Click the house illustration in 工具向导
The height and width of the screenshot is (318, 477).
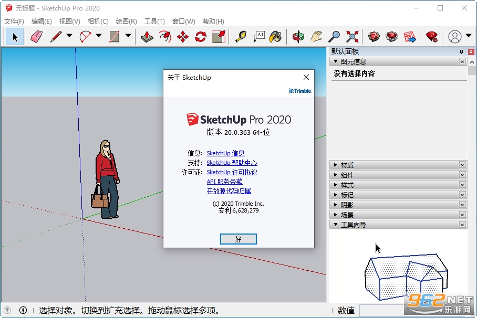point(407,277)
